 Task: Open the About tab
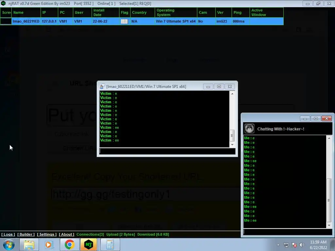click(66, 234)
